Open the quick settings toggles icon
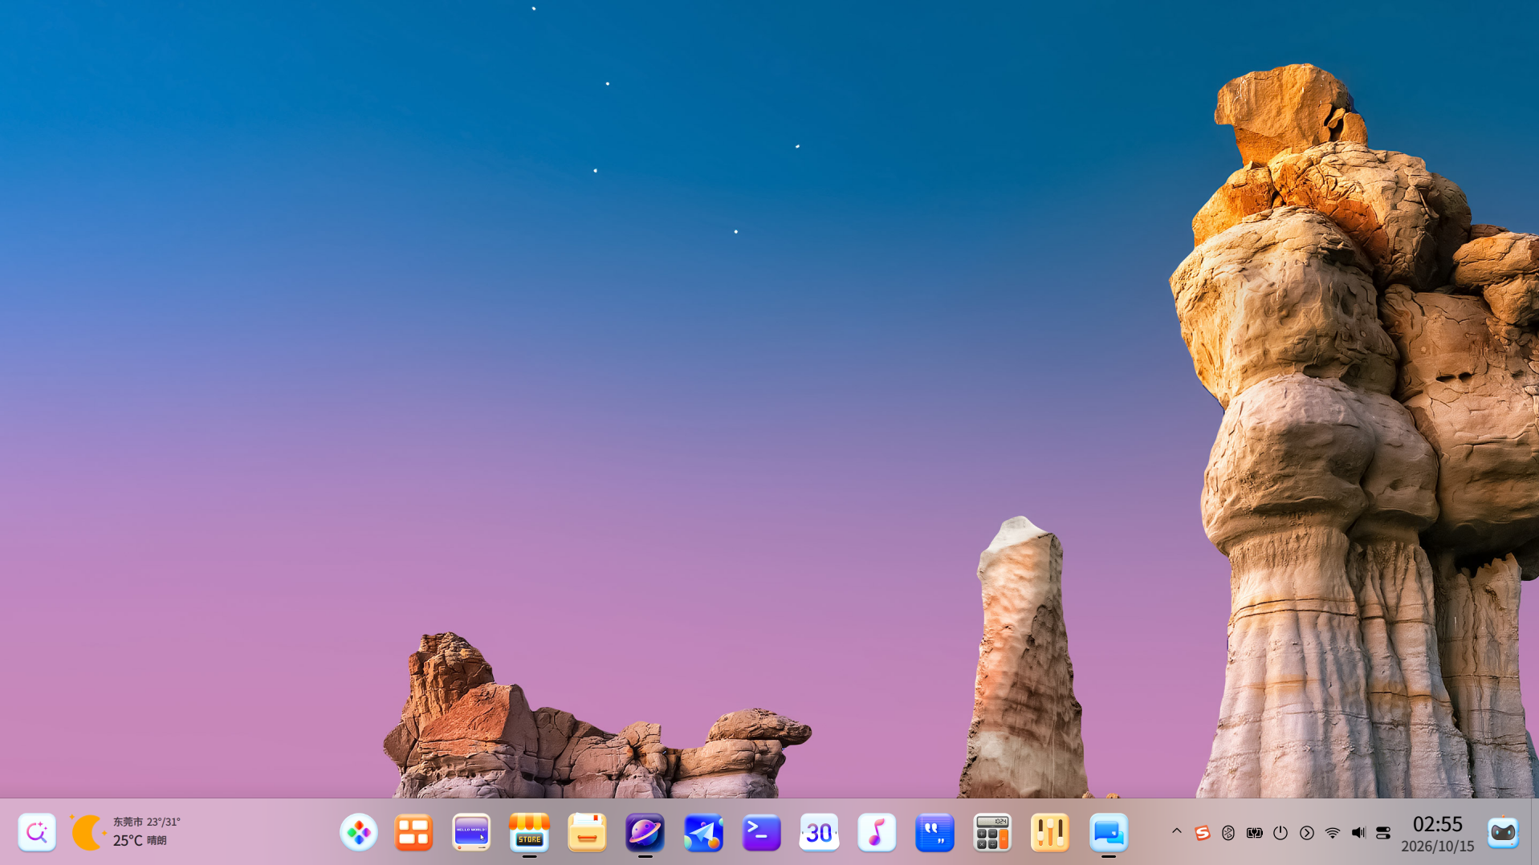The height and width of the screenshot is (865, 1539). coord(1383,833)
